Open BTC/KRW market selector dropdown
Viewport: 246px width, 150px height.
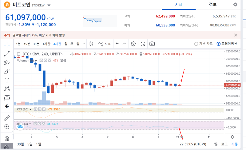[49, 5]
